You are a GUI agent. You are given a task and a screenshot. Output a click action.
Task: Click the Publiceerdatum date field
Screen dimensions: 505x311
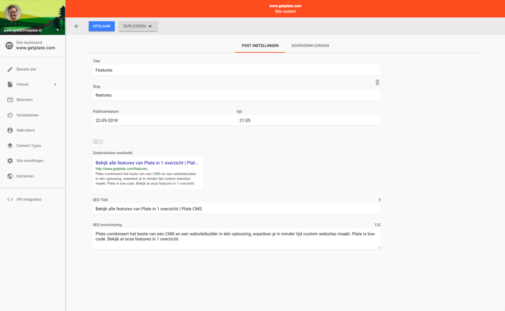(164, 120)
